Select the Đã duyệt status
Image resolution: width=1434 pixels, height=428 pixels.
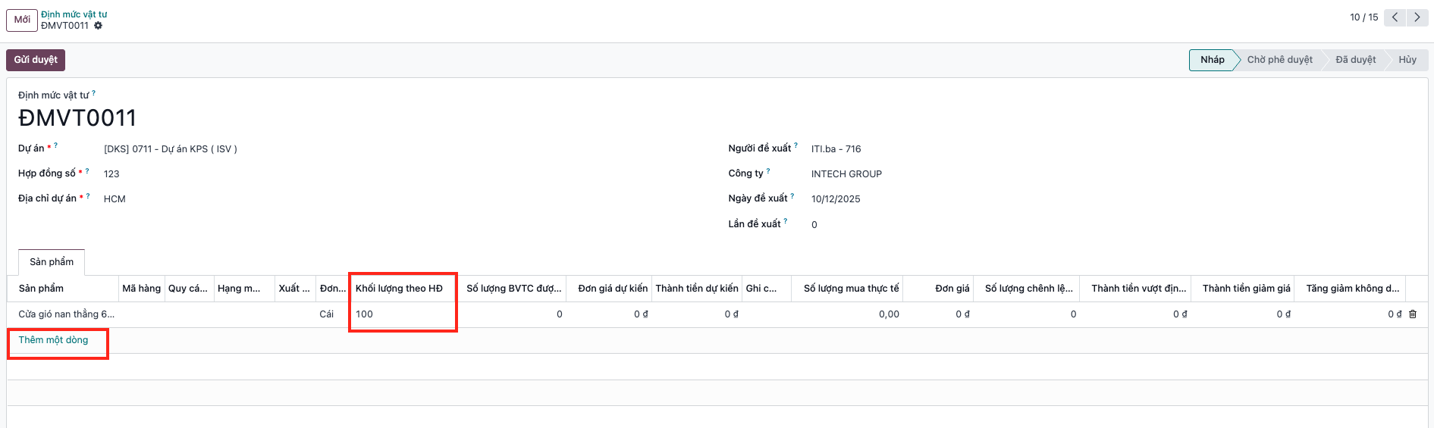coord(1356,60)
